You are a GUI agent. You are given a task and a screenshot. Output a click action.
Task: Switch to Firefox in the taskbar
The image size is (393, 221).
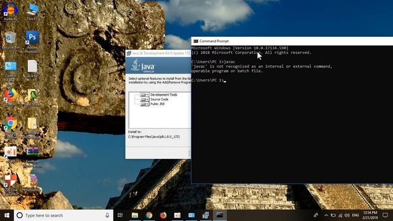[163, 215]
